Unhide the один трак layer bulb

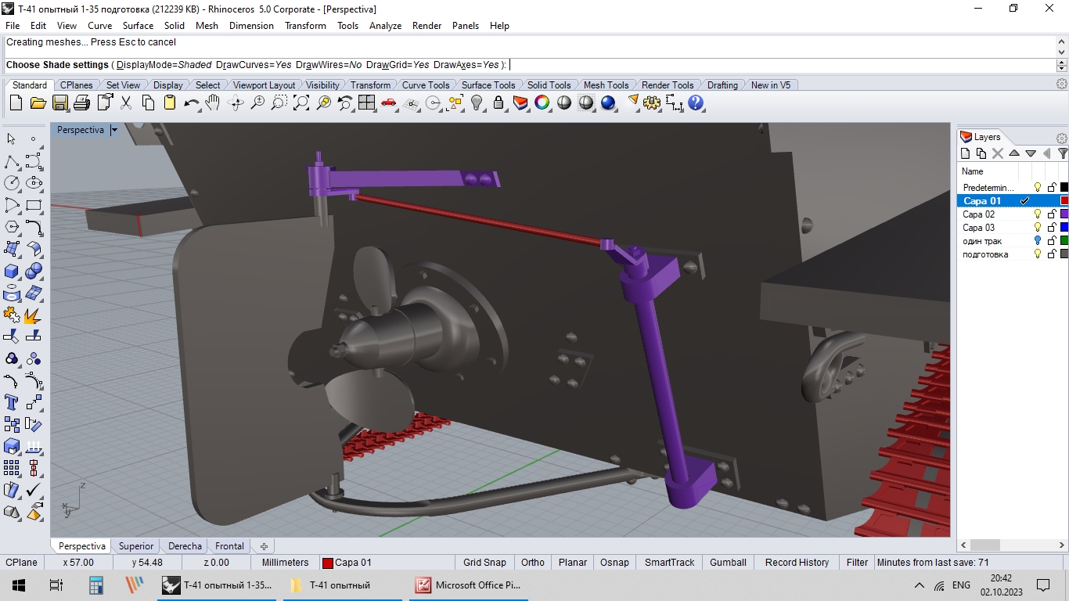click(1038, 241)
